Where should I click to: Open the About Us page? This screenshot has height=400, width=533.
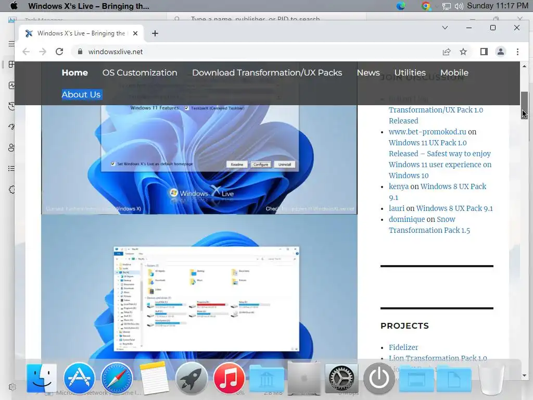point(81,95)
